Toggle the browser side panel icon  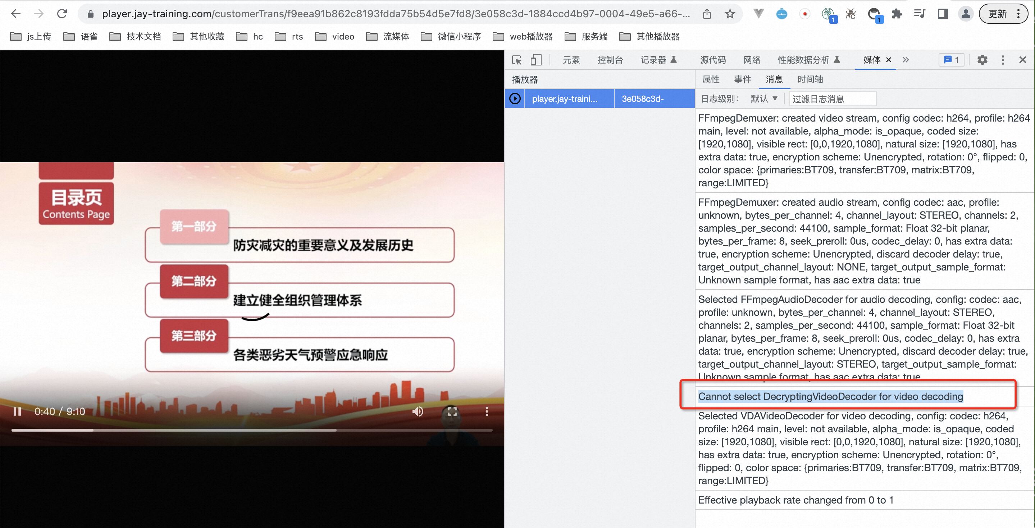click(x=943, y=14)
